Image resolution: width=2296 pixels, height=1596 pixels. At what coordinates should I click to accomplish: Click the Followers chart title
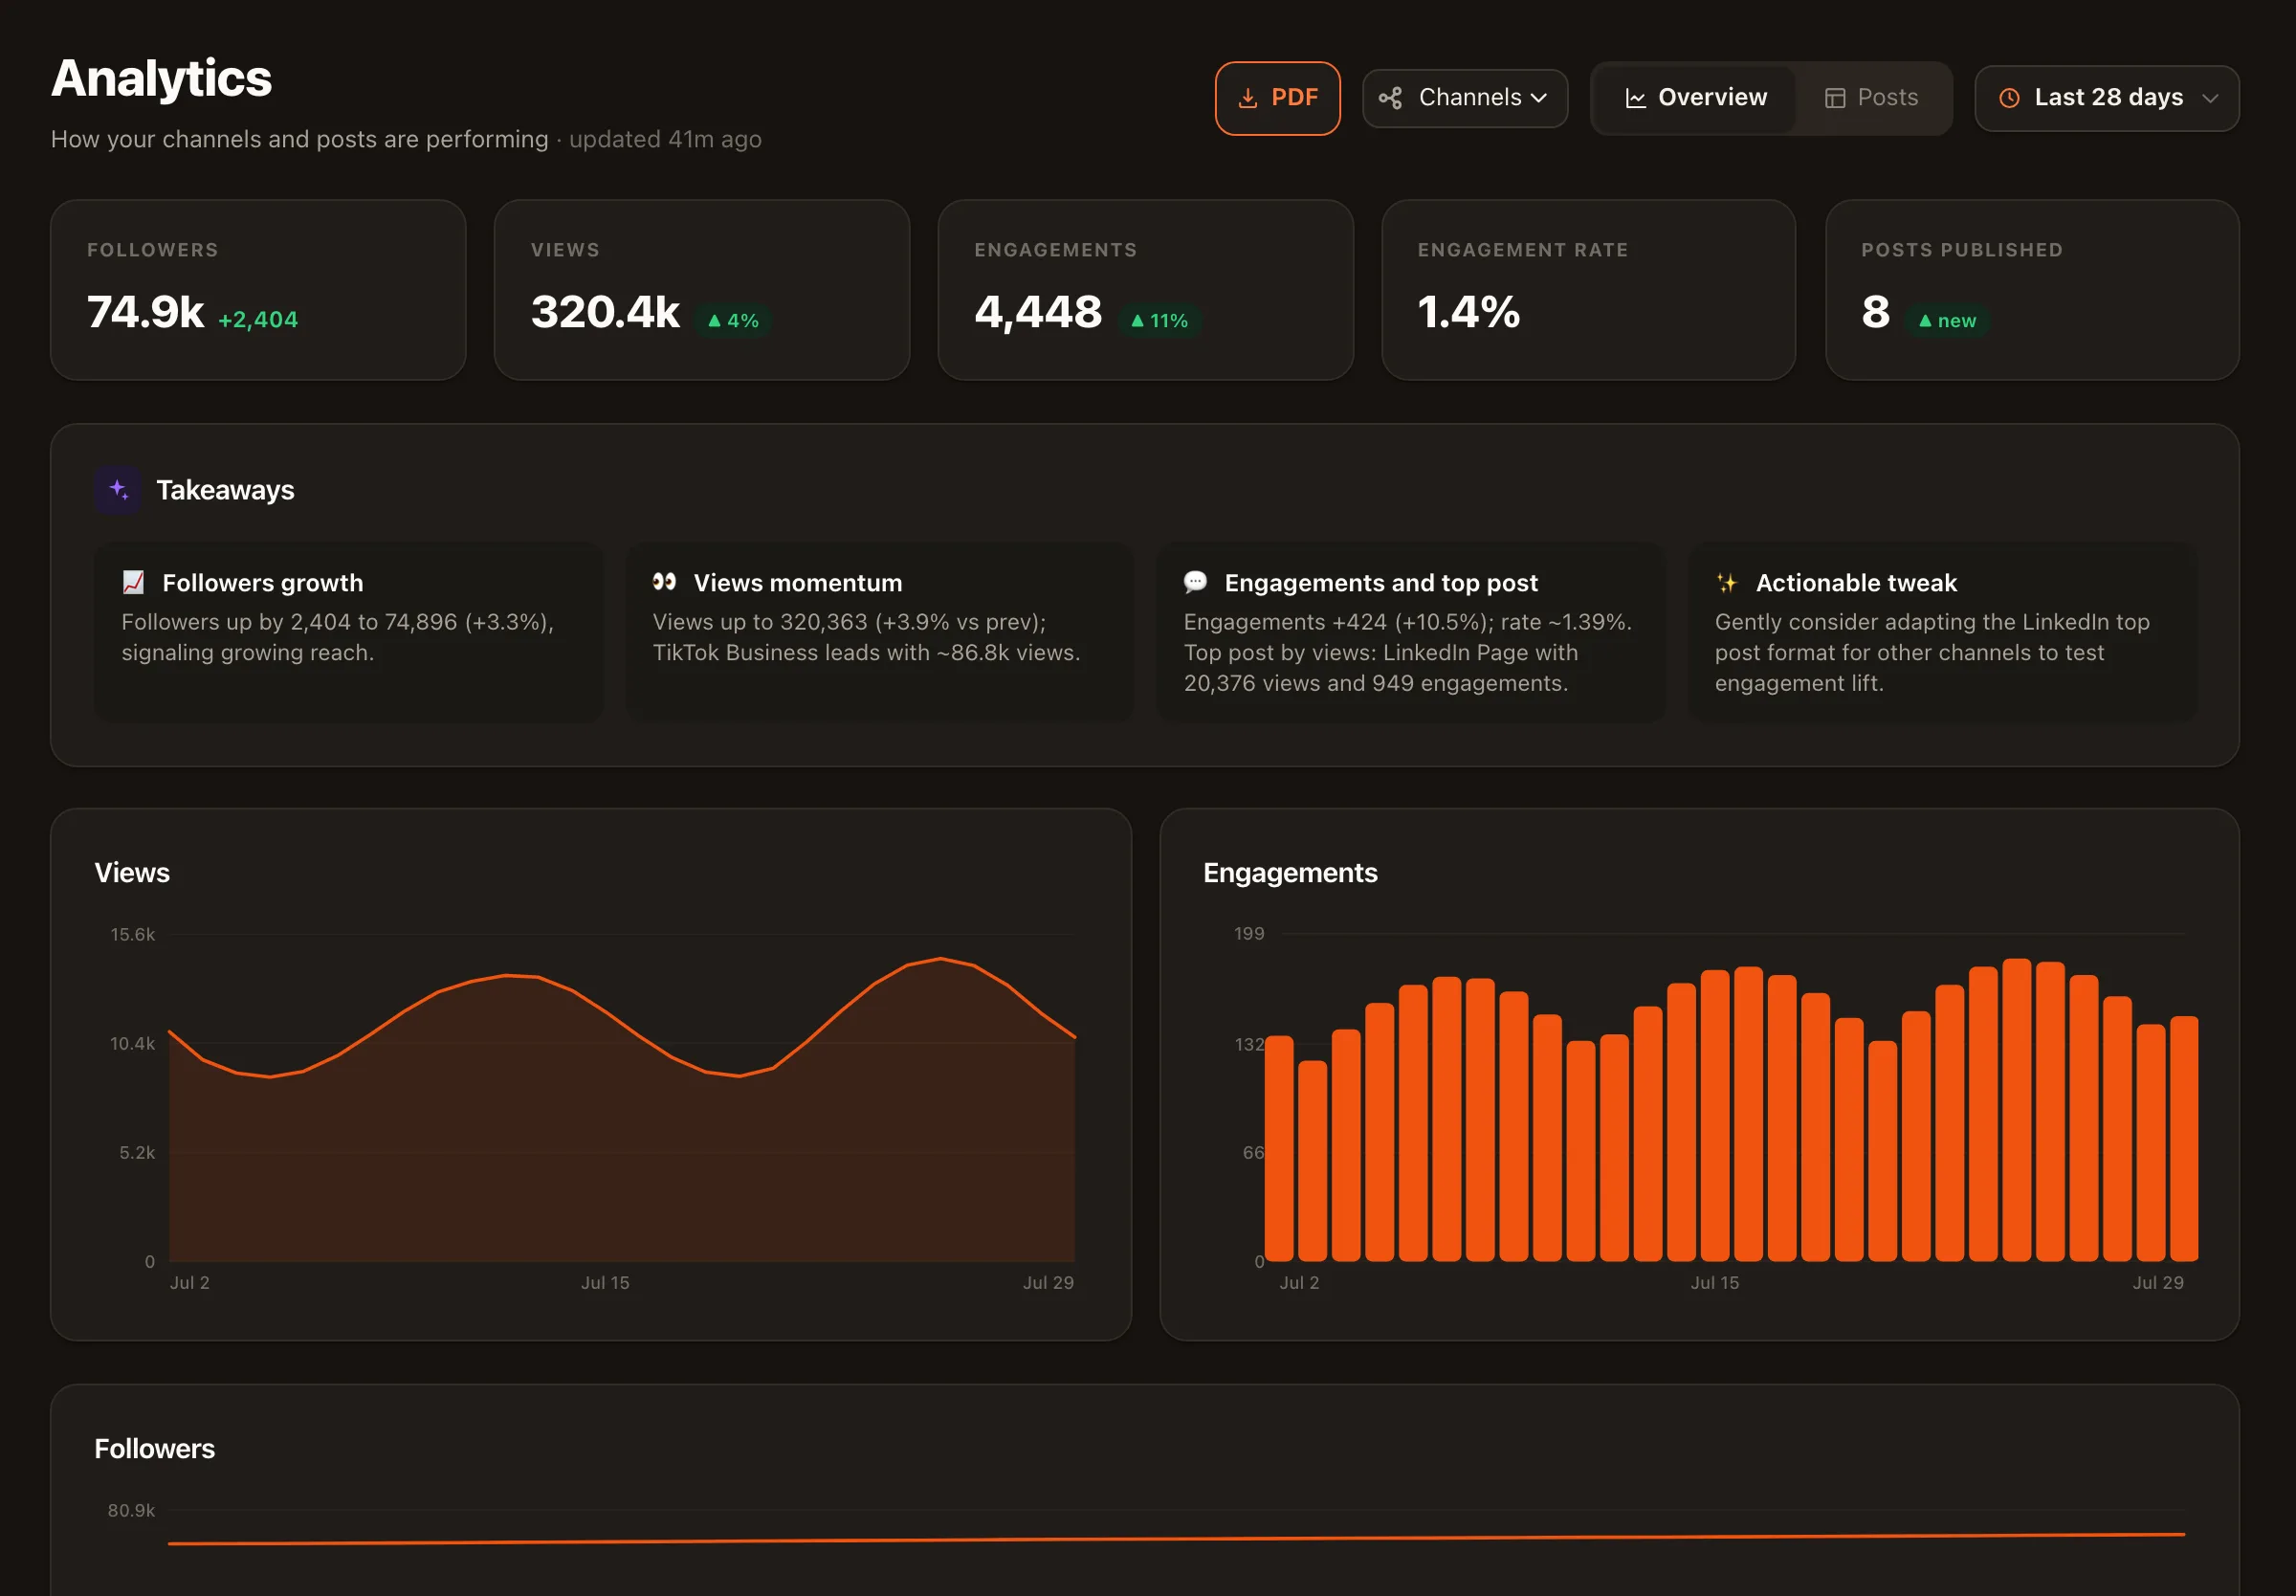tap(154, 1448)
